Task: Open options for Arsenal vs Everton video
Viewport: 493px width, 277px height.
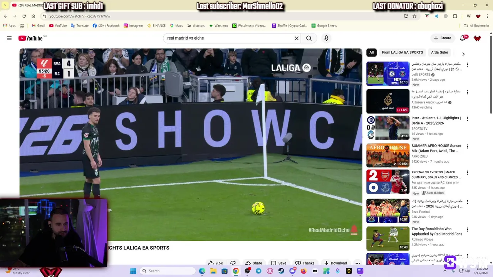Action: coord(468,173)
